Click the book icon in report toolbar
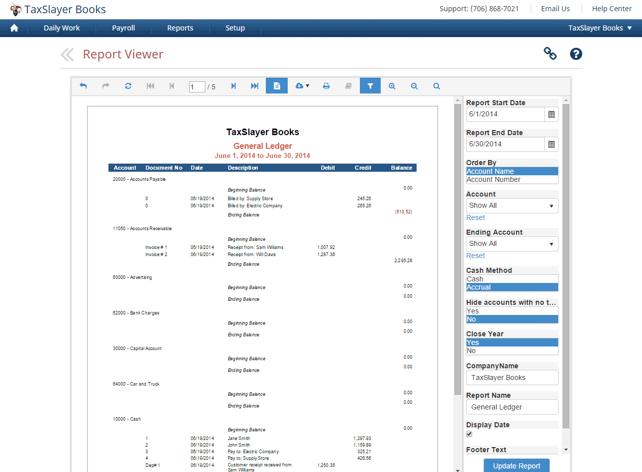 pyautogui.click(x=348, y=86)
